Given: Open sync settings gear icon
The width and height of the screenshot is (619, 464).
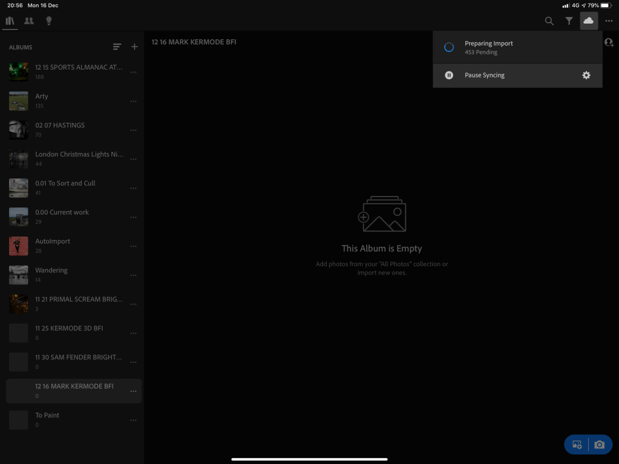Looking at the screenshot, I should point(586,76).
